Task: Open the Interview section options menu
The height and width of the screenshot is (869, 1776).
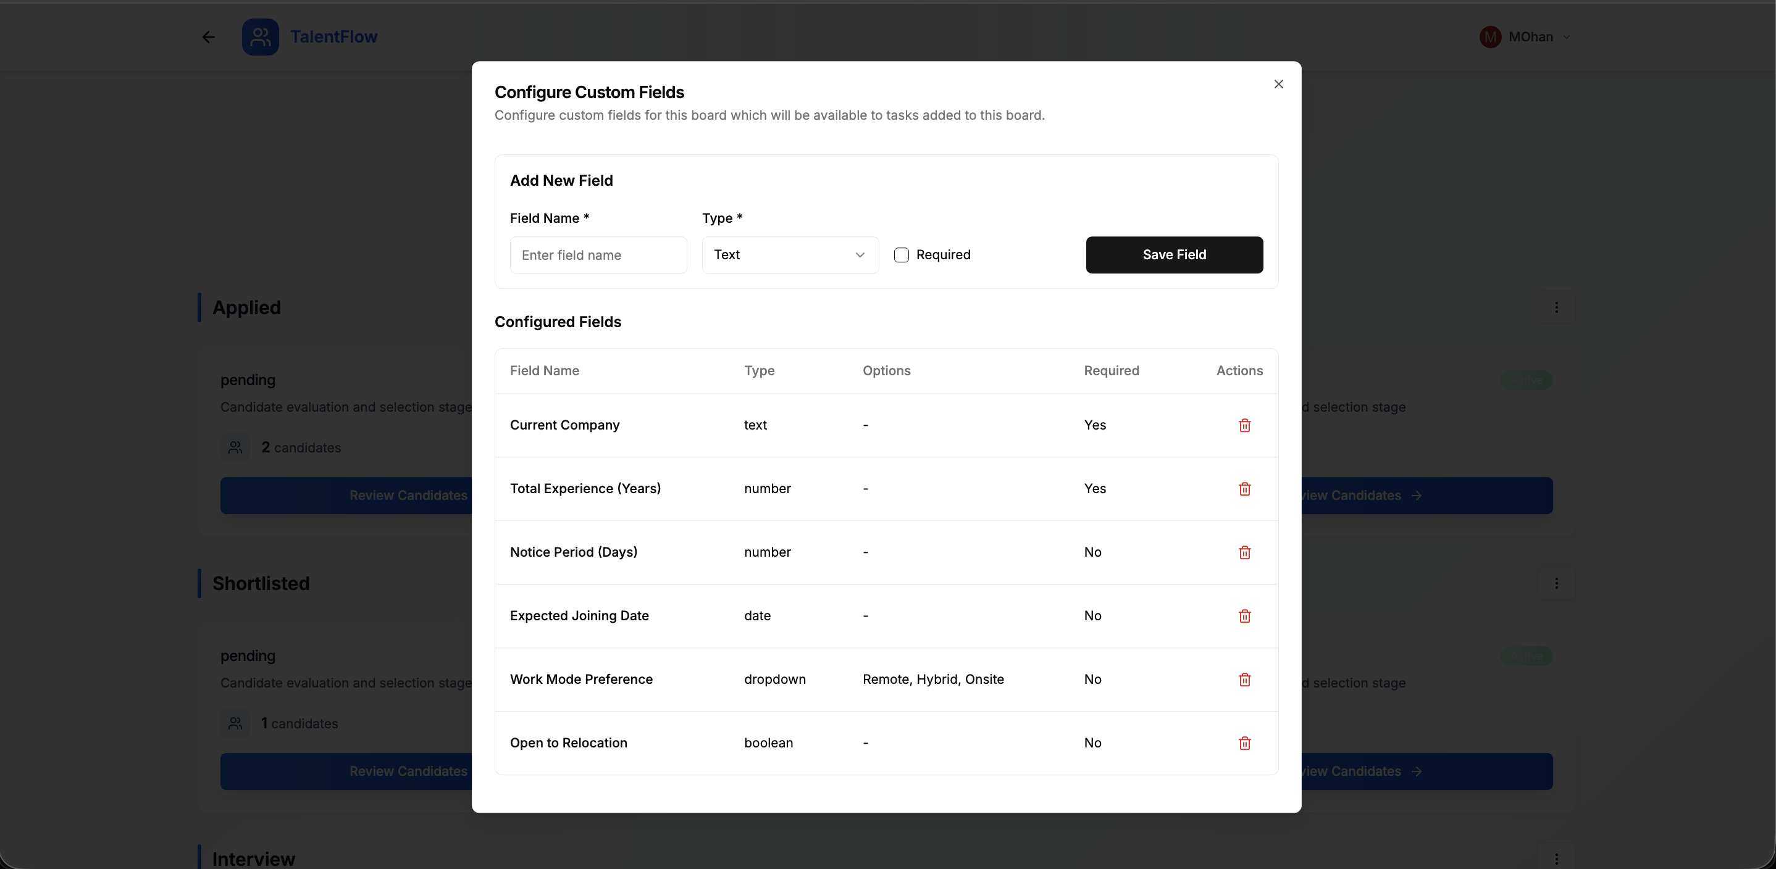Action: [1557, 858]
